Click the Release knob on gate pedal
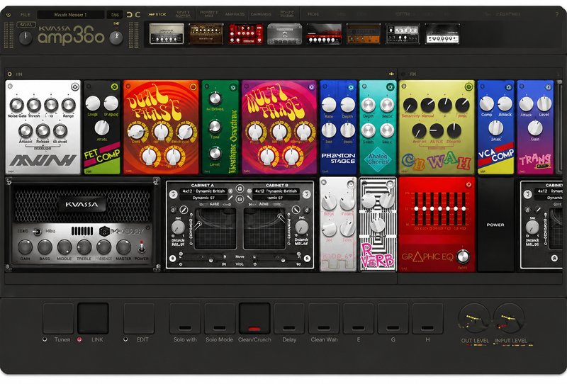The height and width of the screenshot is (384, 567). (x=43, y=130)
